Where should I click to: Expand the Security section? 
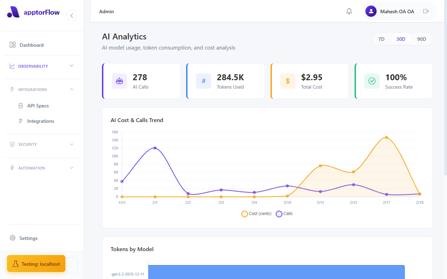41,144
